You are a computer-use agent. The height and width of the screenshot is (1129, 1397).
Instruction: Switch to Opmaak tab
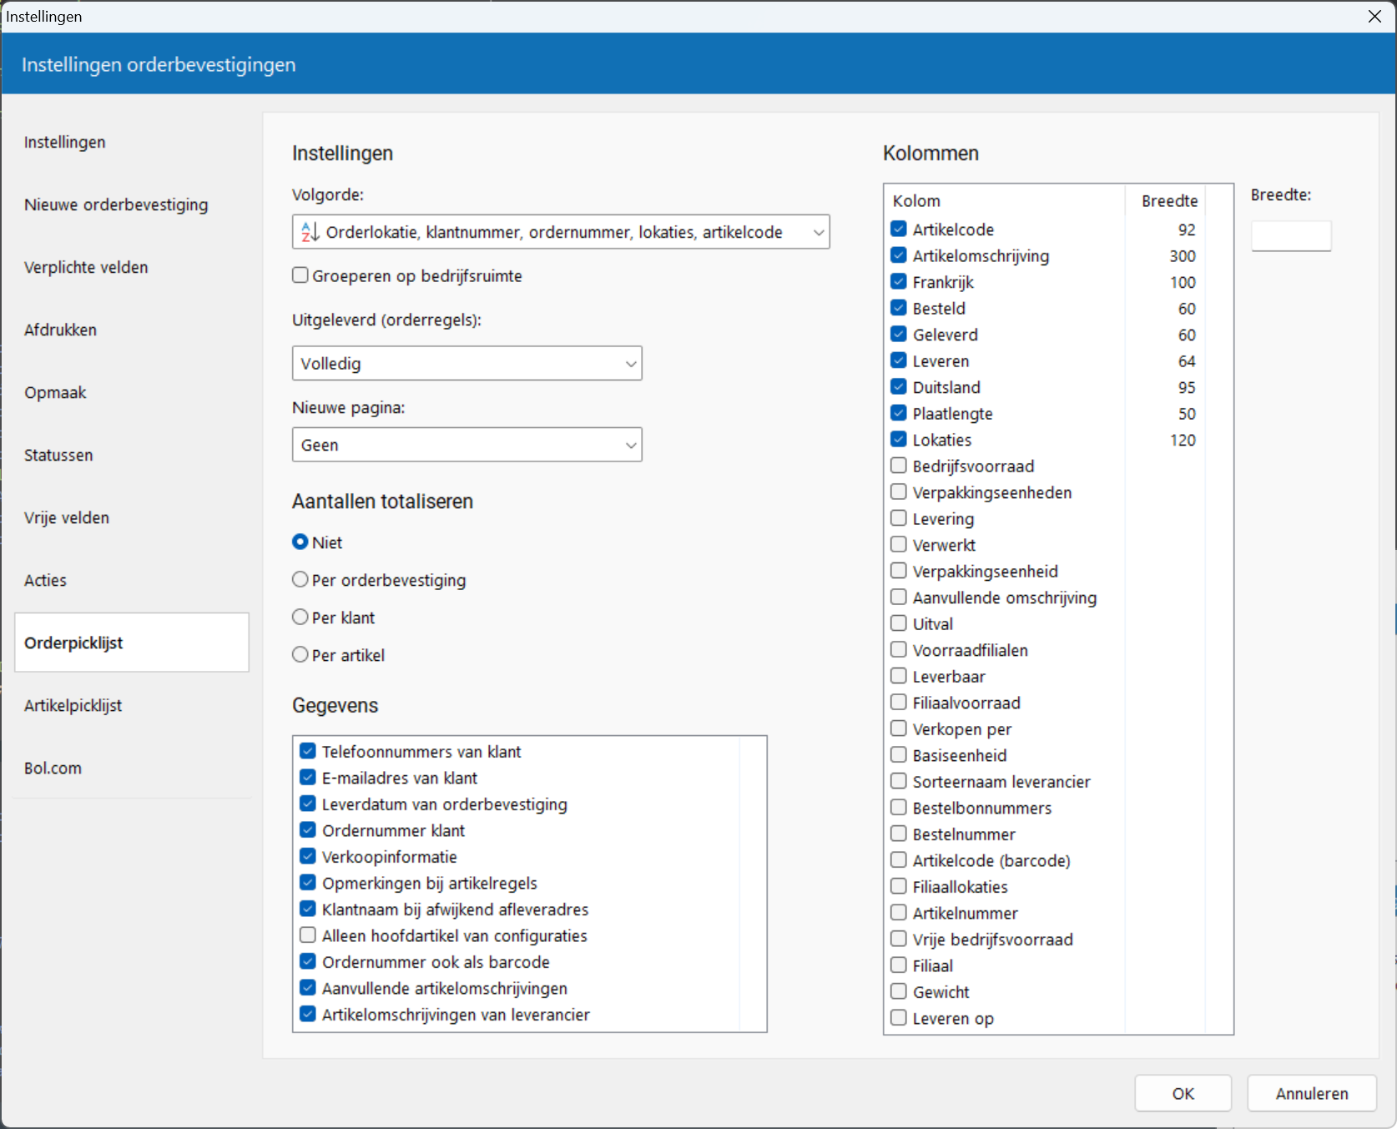tap(132, 392)
